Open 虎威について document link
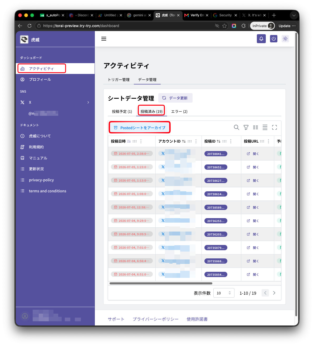This screenshot has height=346, width=314. click(x=55, y=136)
